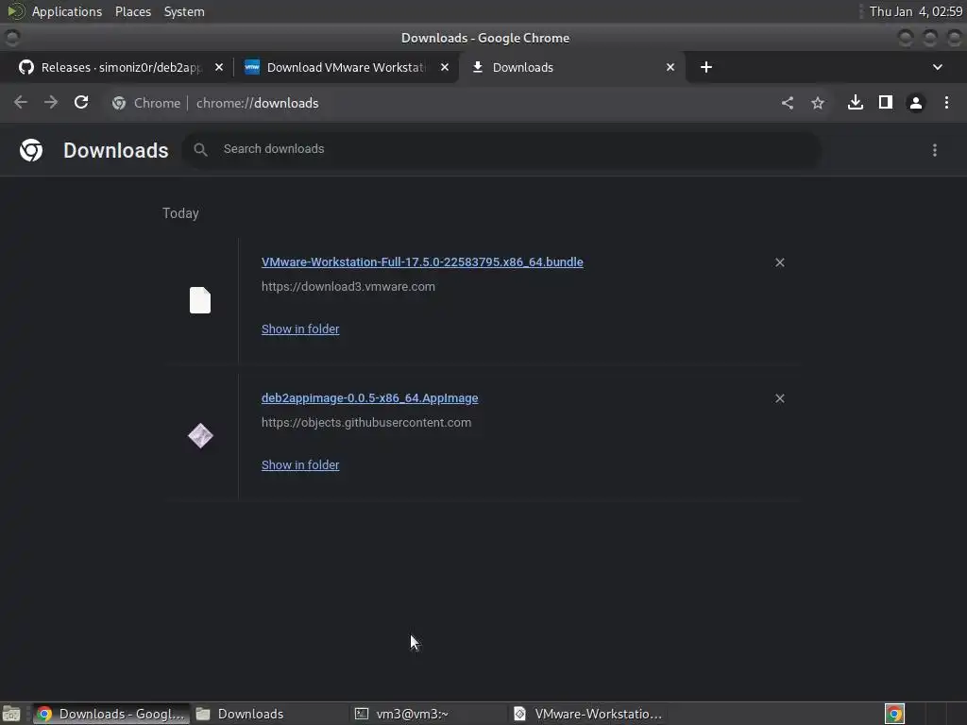This screenshot has height=725, width=967.
Task: Focus the Search downloads field
Action: click(x=500, y=149)
